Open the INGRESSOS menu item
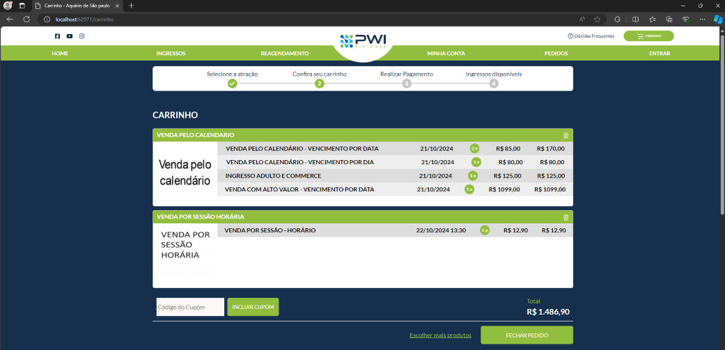725x350 pixels. coord(171,54)
